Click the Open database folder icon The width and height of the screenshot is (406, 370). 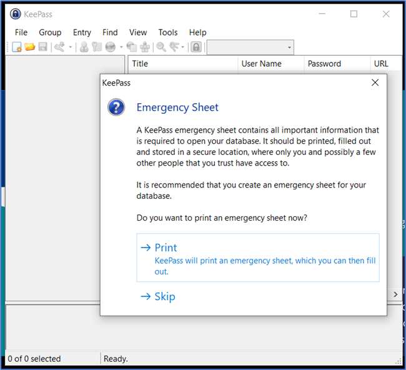coord(29,47)
